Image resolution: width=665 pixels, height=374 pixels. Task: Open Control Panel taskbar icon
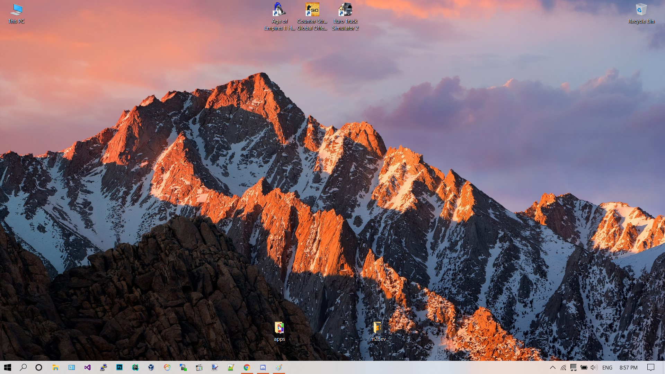(71, 367)
